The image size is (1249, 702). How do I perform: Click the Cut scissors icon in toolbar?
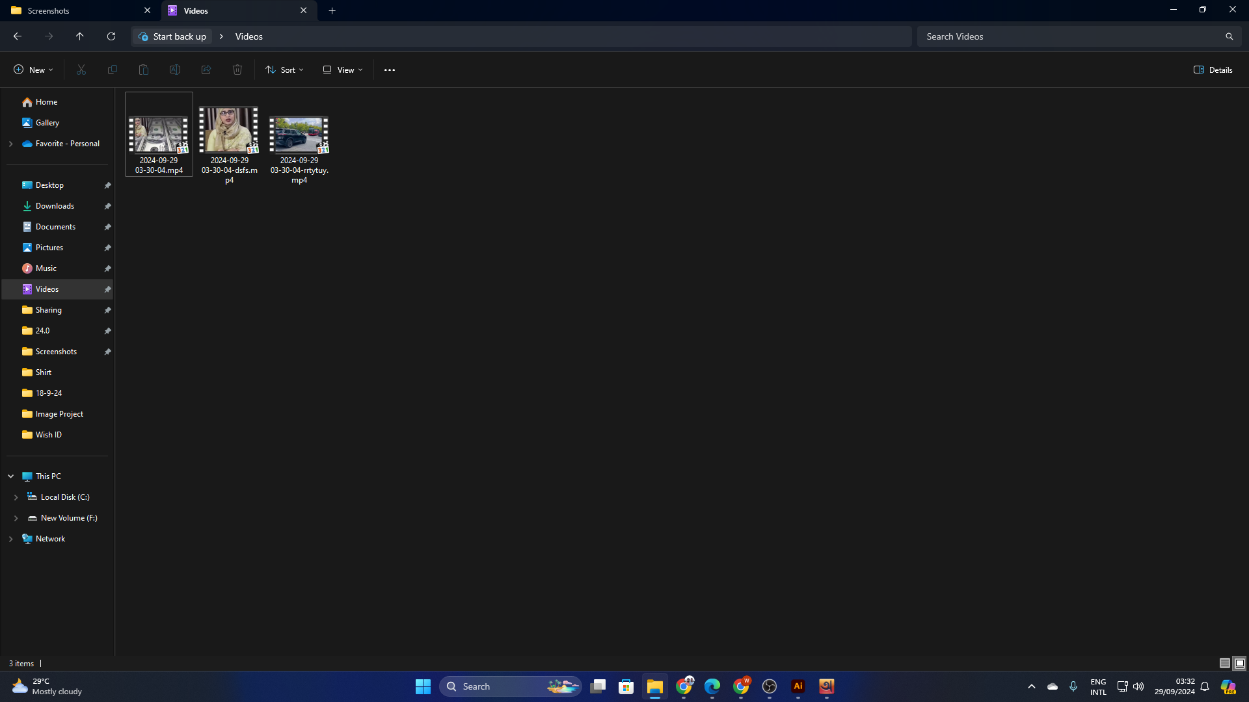81,70
